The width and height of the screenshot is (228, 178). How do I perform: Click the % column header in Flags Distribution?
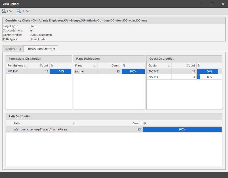pyautogui.click(x=133, y=66)
